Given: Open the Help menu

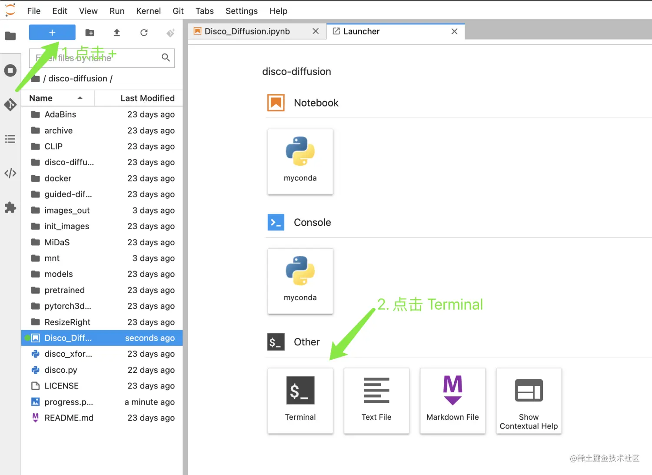Looking at the screenshot, I should coord(278,11).
